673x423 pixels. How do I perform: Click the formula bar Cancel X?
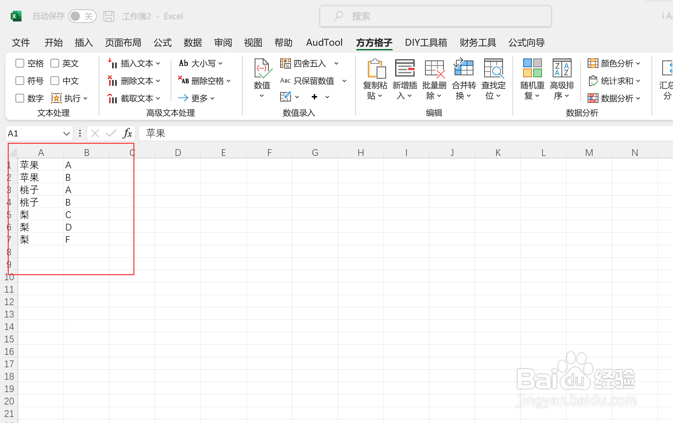(95, 133)
